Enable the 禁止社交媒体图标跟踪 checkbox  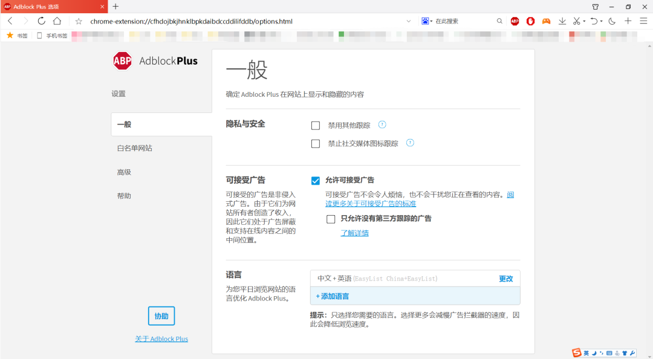pyautogui.click(x=316, y=144)
